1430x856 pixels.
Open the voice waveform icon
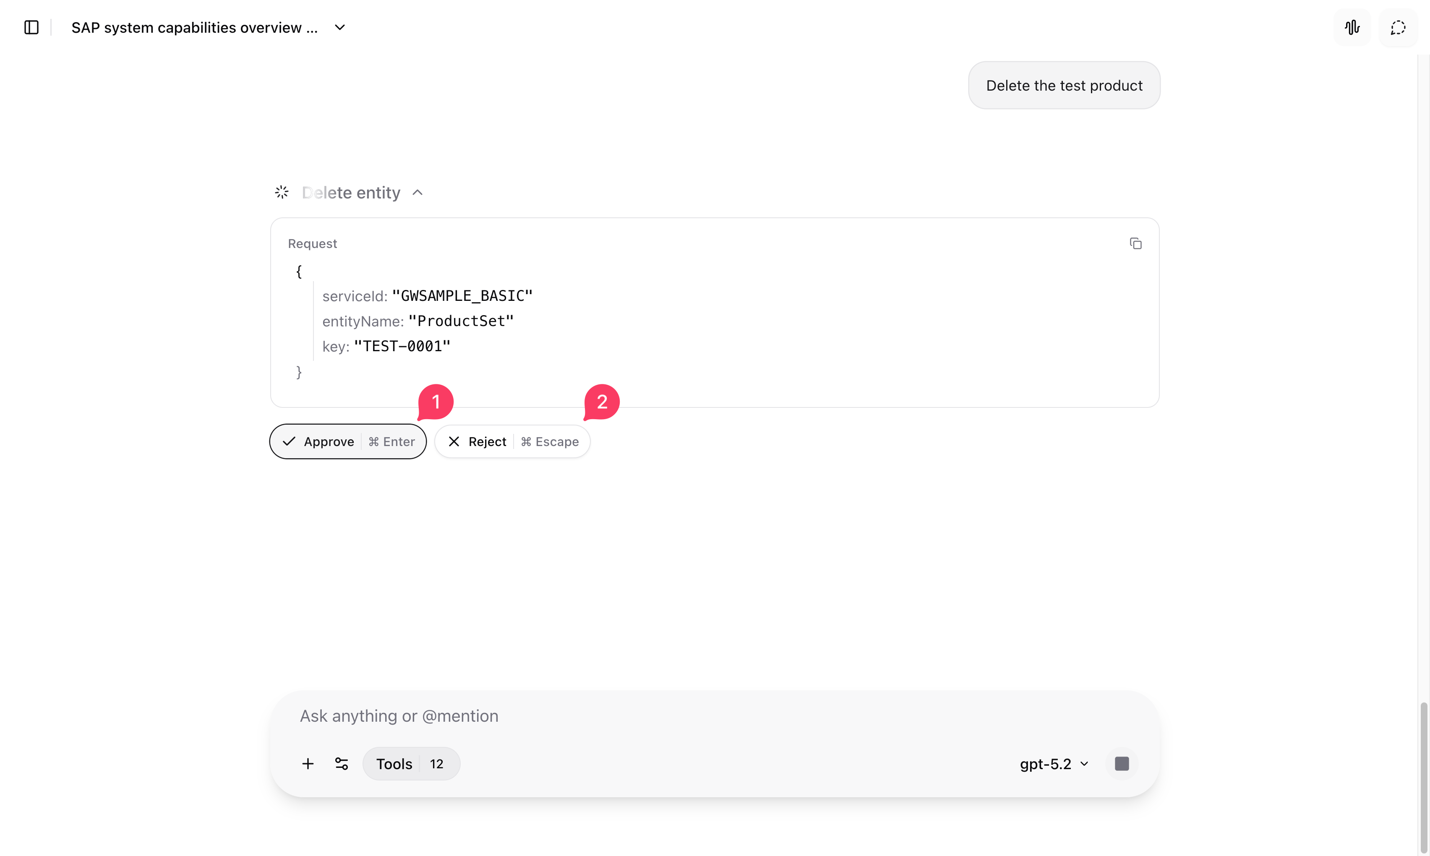click(x=1352, y=28)
